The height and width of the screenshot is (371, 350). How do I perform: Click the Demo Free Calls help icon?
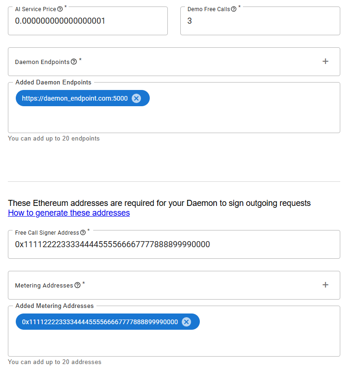pyautogui.click(x=234, y=9)
